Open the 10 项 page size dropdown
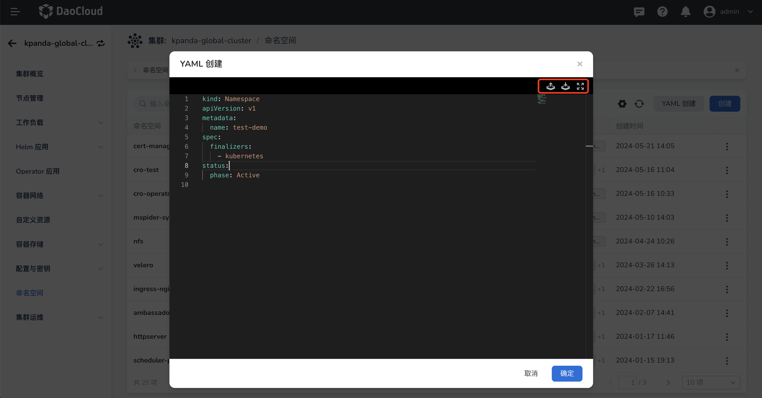 711,382
